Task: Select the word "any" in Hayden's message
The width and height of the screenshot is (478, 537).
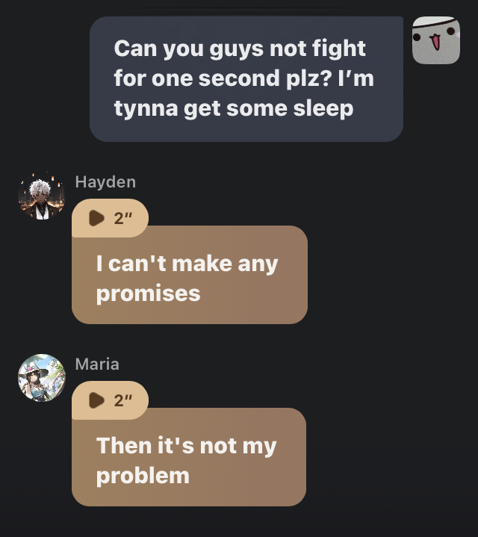Action: 258,264
